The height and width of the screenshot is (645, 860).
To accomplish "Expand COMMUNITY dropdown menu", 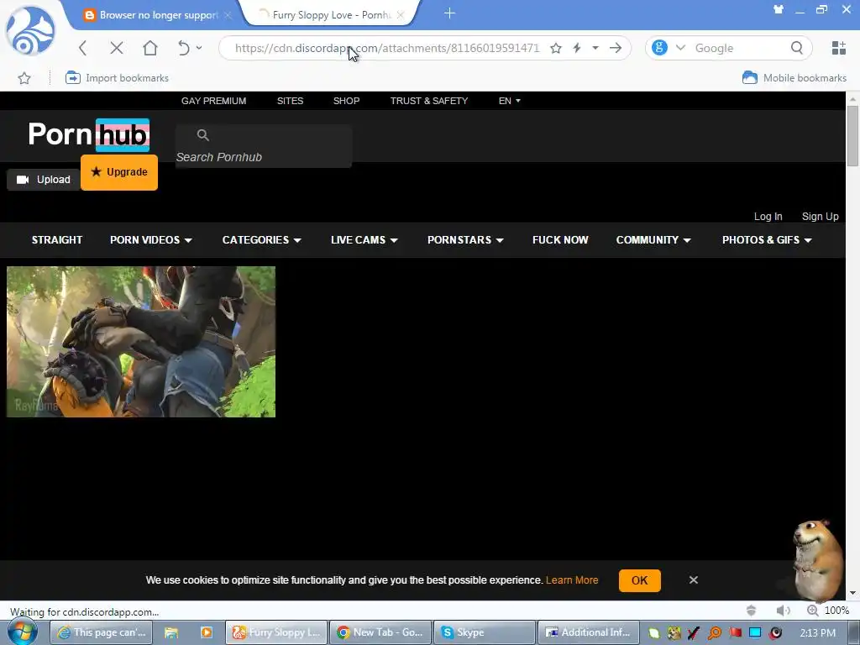I will point(653,240).
